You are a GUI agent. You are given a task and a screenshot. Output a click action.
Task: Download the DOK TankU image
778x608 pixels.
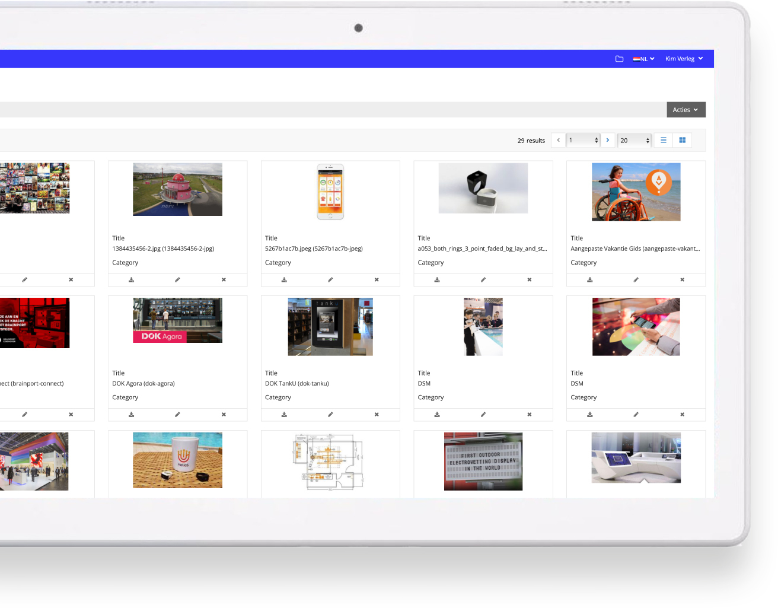284,415
